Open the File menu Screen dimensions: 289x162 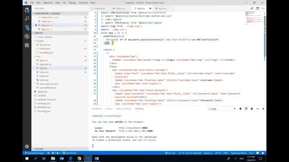(x=32, y=3)
